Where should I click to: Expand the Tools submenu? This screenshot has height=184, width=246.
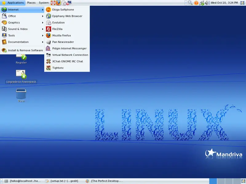pos(22,35)
